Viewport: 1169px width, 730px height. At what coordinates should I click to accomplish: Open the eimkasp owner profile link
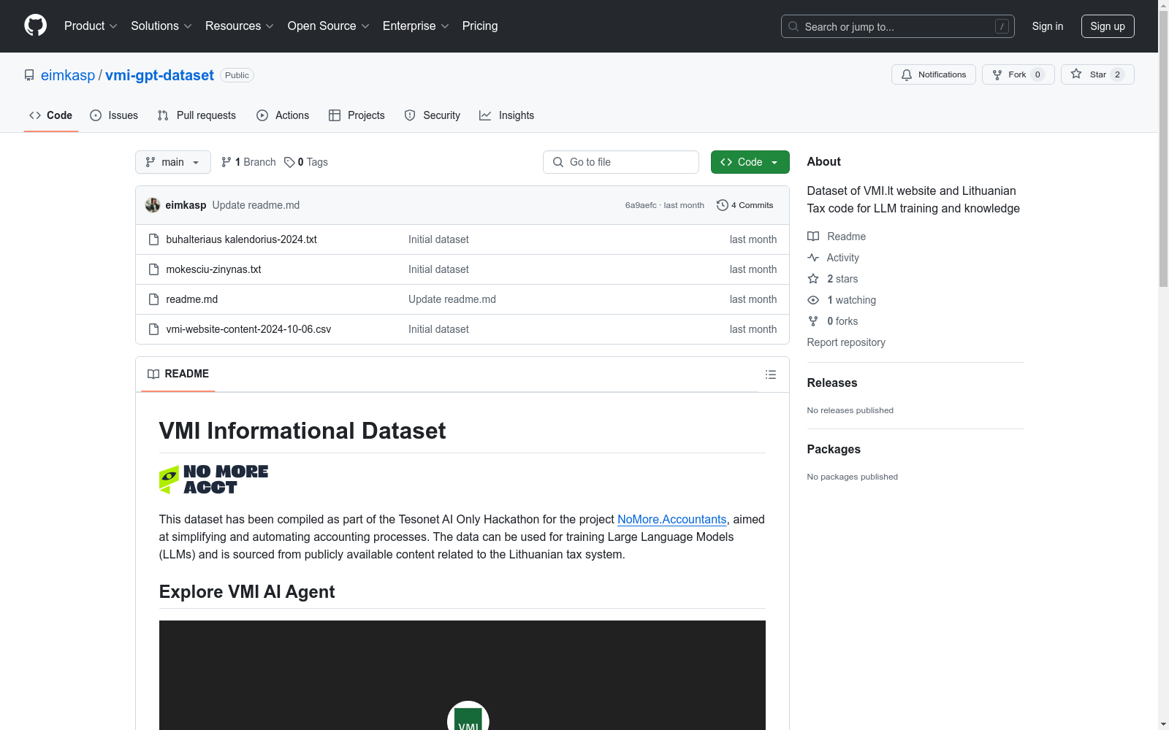[x=68, y=75]
